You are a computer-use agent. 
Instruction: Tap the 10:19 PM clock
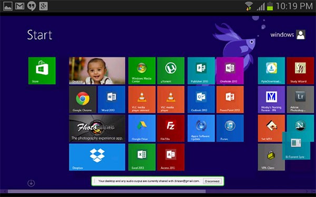[x=294, y=6]
